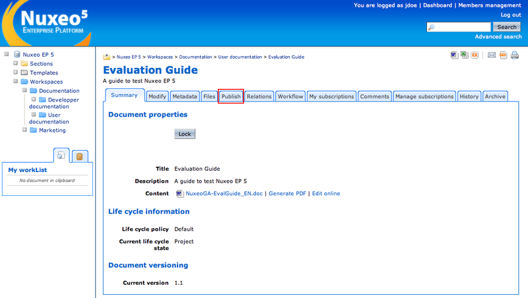Open the Relations tab

[259, 96]
